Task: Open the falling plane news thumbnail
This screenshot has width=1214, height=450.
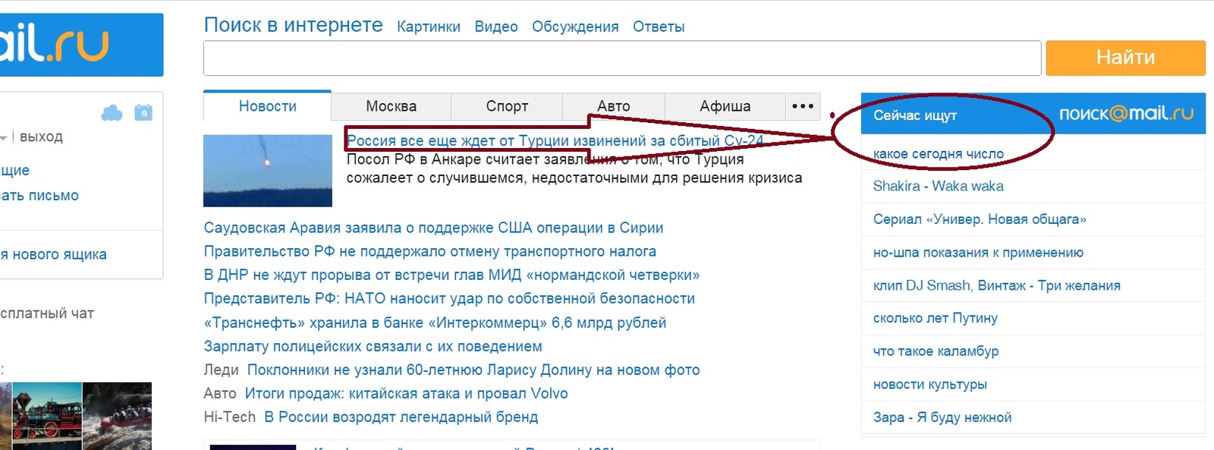Action: point(267,170)
